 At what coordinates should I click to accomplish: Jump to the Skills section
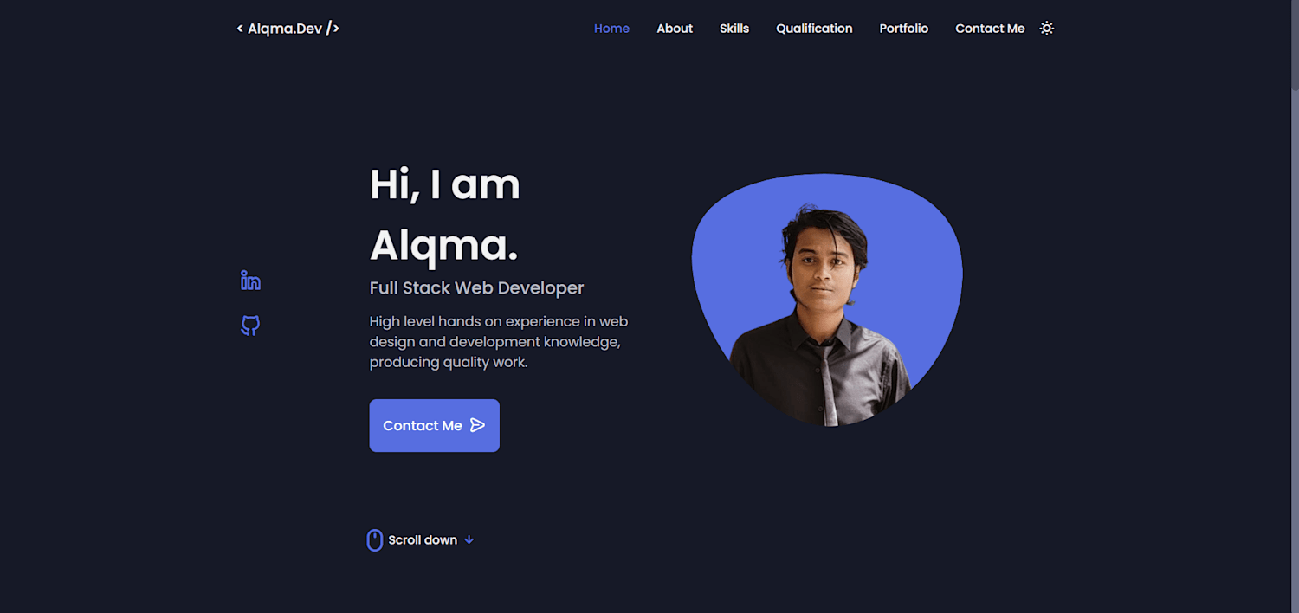[x=734, y=29]
